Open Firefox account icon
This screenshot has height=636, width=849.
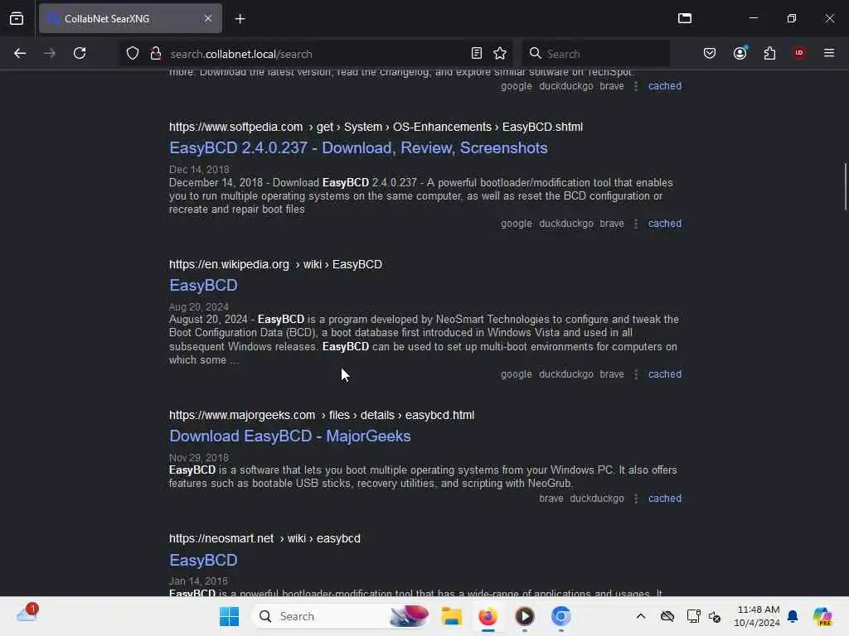coord(740,53)
